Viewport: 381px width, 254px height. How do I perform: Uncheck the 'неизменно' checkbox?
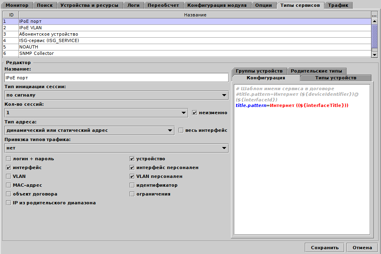(x=195, y=113)
